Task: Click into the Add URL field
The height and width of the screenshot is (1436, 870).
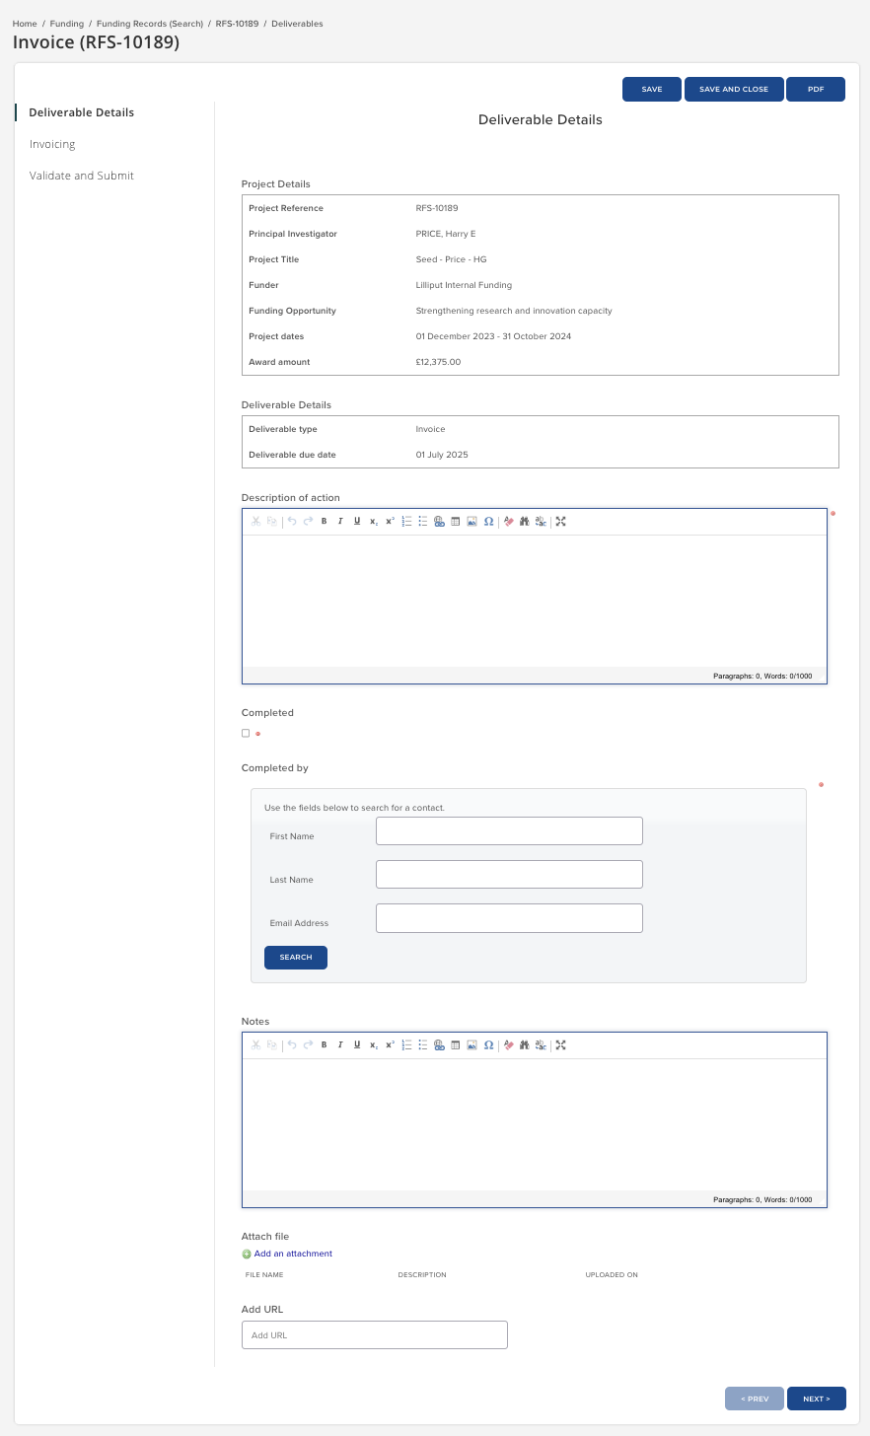Action: (x=375, y=1335)
